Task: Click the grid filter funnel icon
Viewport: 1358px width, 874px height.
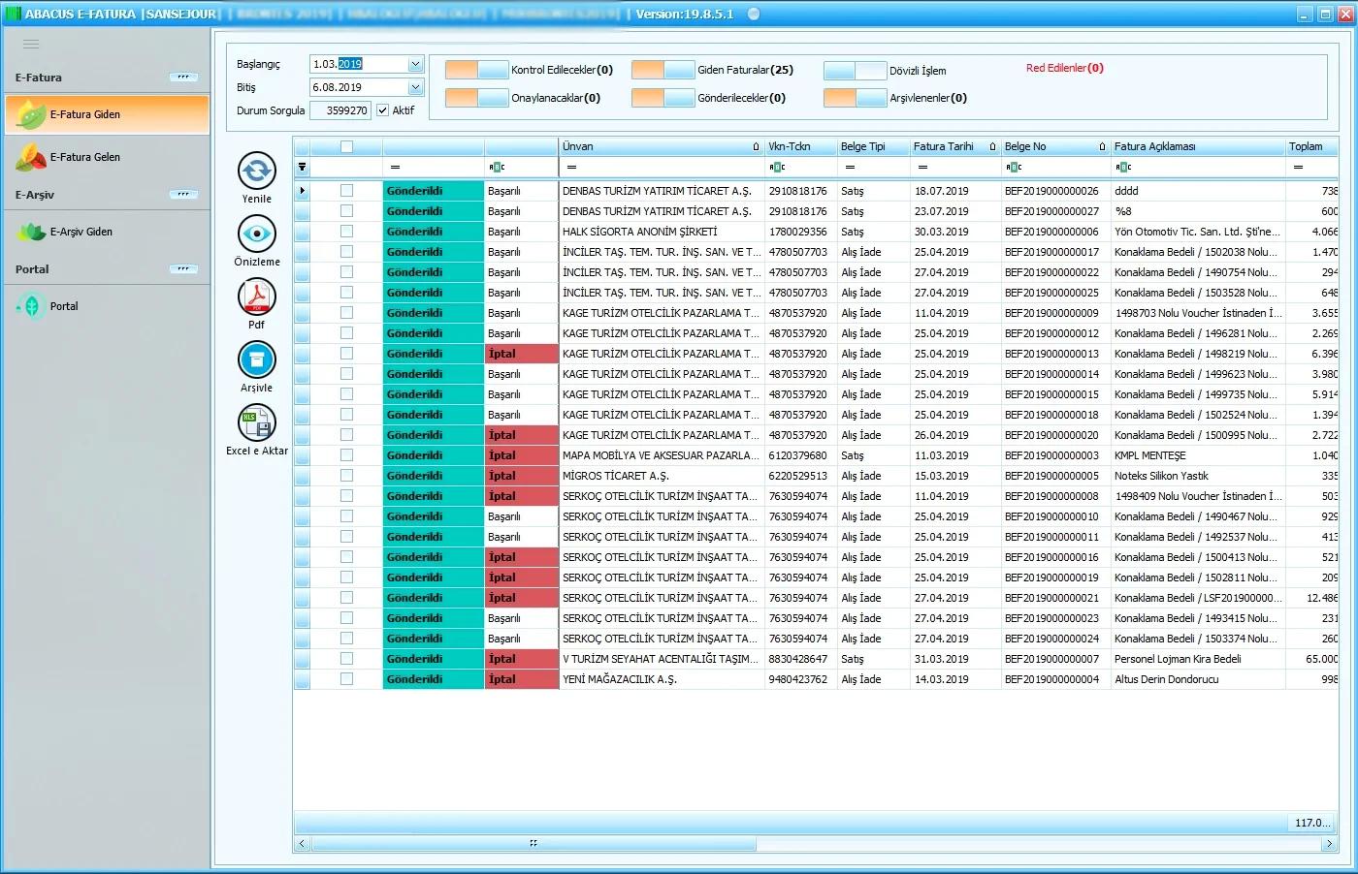Action: click(302, 167)
